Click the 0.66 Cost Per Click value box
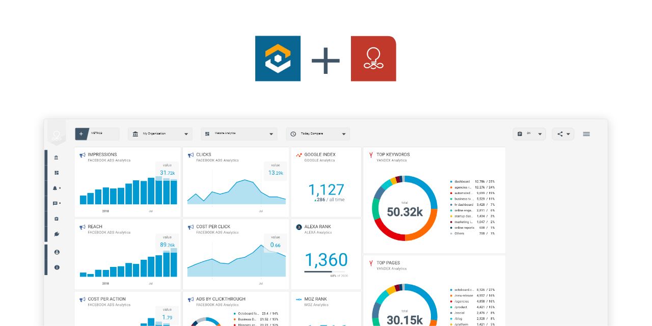This screenshot has height=326, width=652. tap(276, 242)
